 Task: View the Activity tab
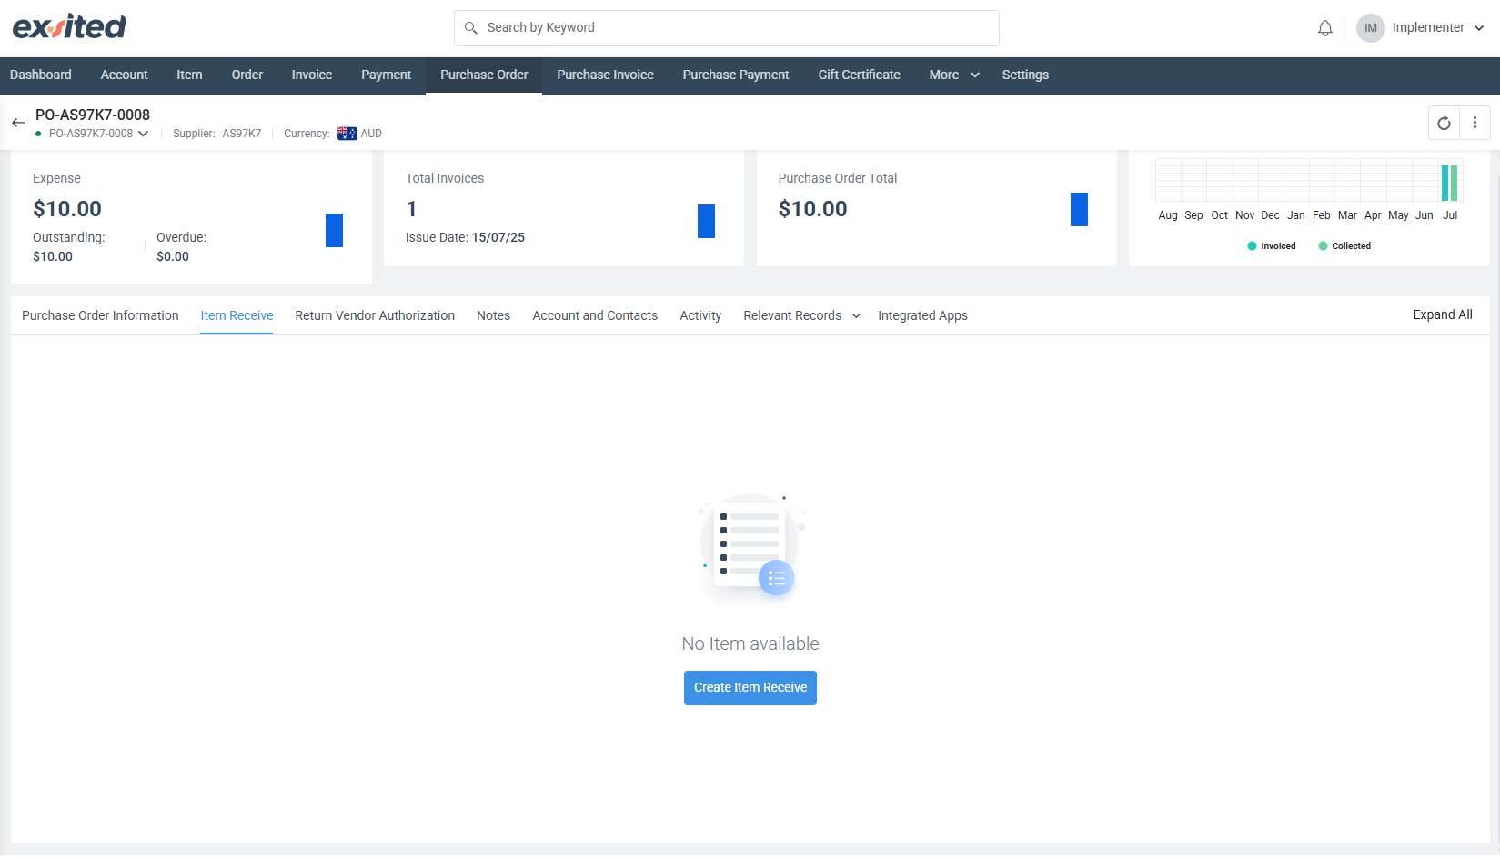coord(700,315)
